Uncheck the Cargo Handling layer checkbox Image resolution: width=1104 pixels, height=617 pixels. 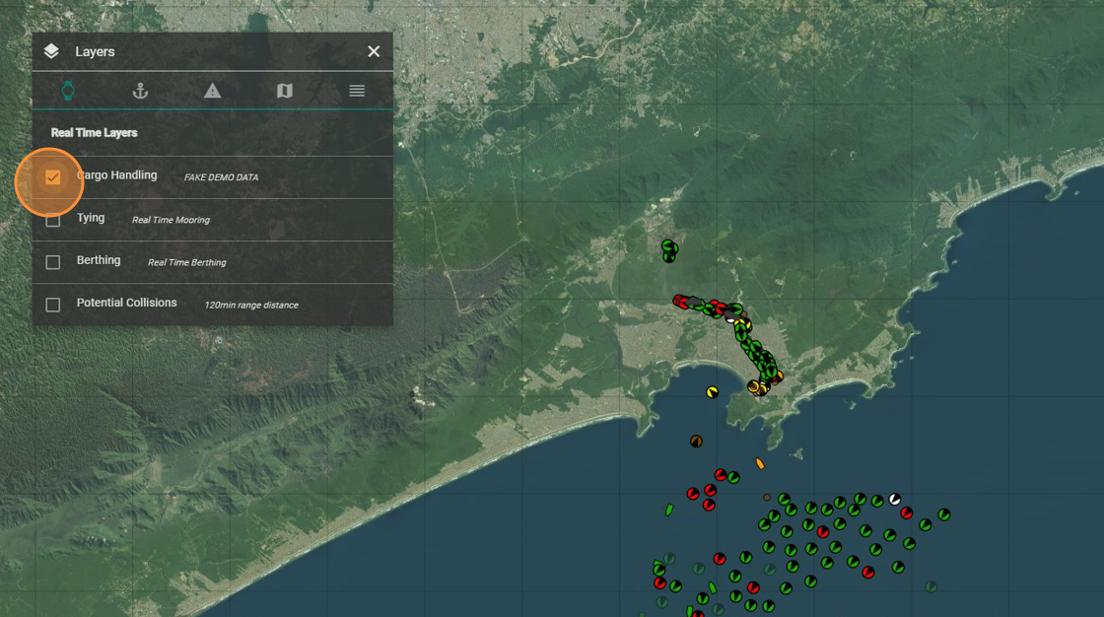click(53, 177)
